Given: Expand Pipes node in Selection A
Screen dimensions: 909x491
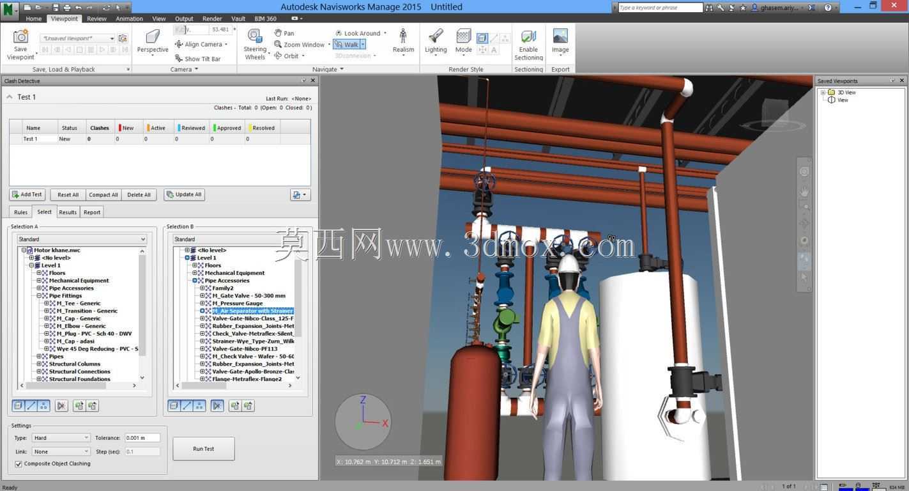Looking at the screenshot, I should point(39,356).
